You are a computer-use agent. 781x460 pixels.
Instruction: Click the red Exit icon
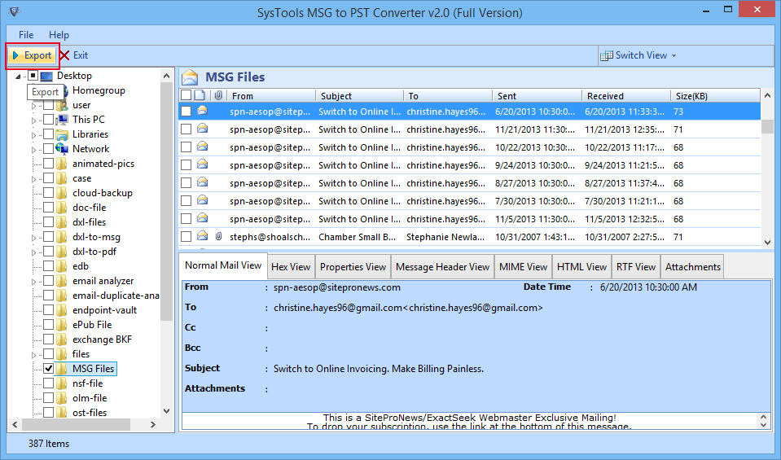(x=65, y=55)
